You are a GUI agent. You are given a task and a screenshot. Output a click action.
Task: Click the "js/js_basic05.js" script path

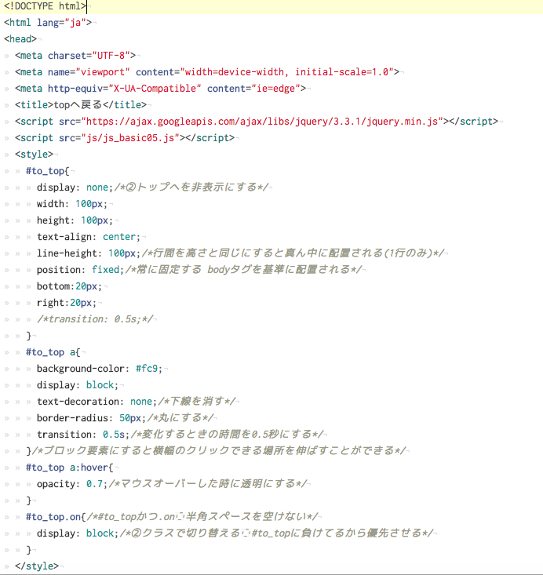coord(130,138)
